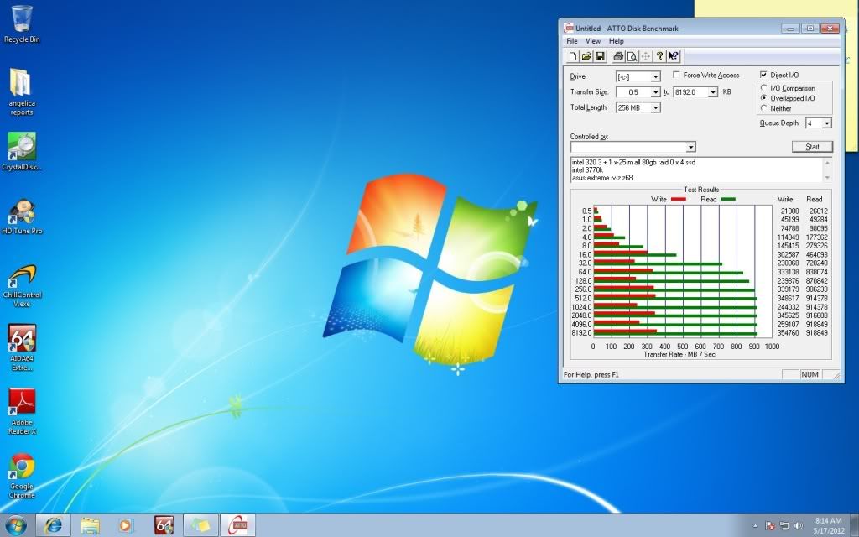Open the Total Length dropdown
The height and width of the screenshot is (537, 859).
[655, 107]
